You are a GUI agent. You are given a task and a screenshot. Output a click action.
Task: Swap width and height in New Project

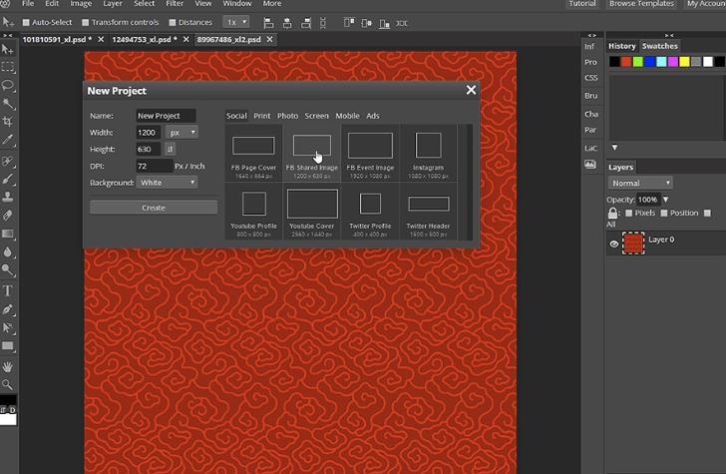[171, 150]
